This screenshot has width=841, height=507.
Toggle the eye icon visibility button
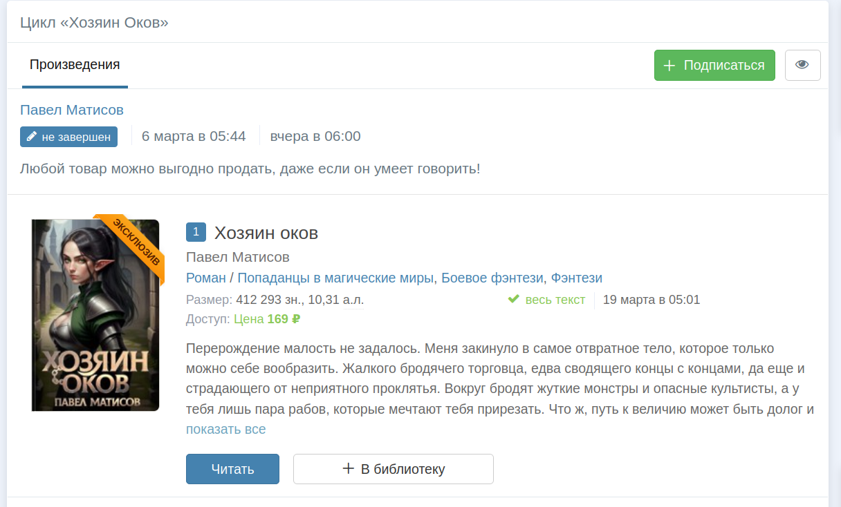tap(802, 65)
